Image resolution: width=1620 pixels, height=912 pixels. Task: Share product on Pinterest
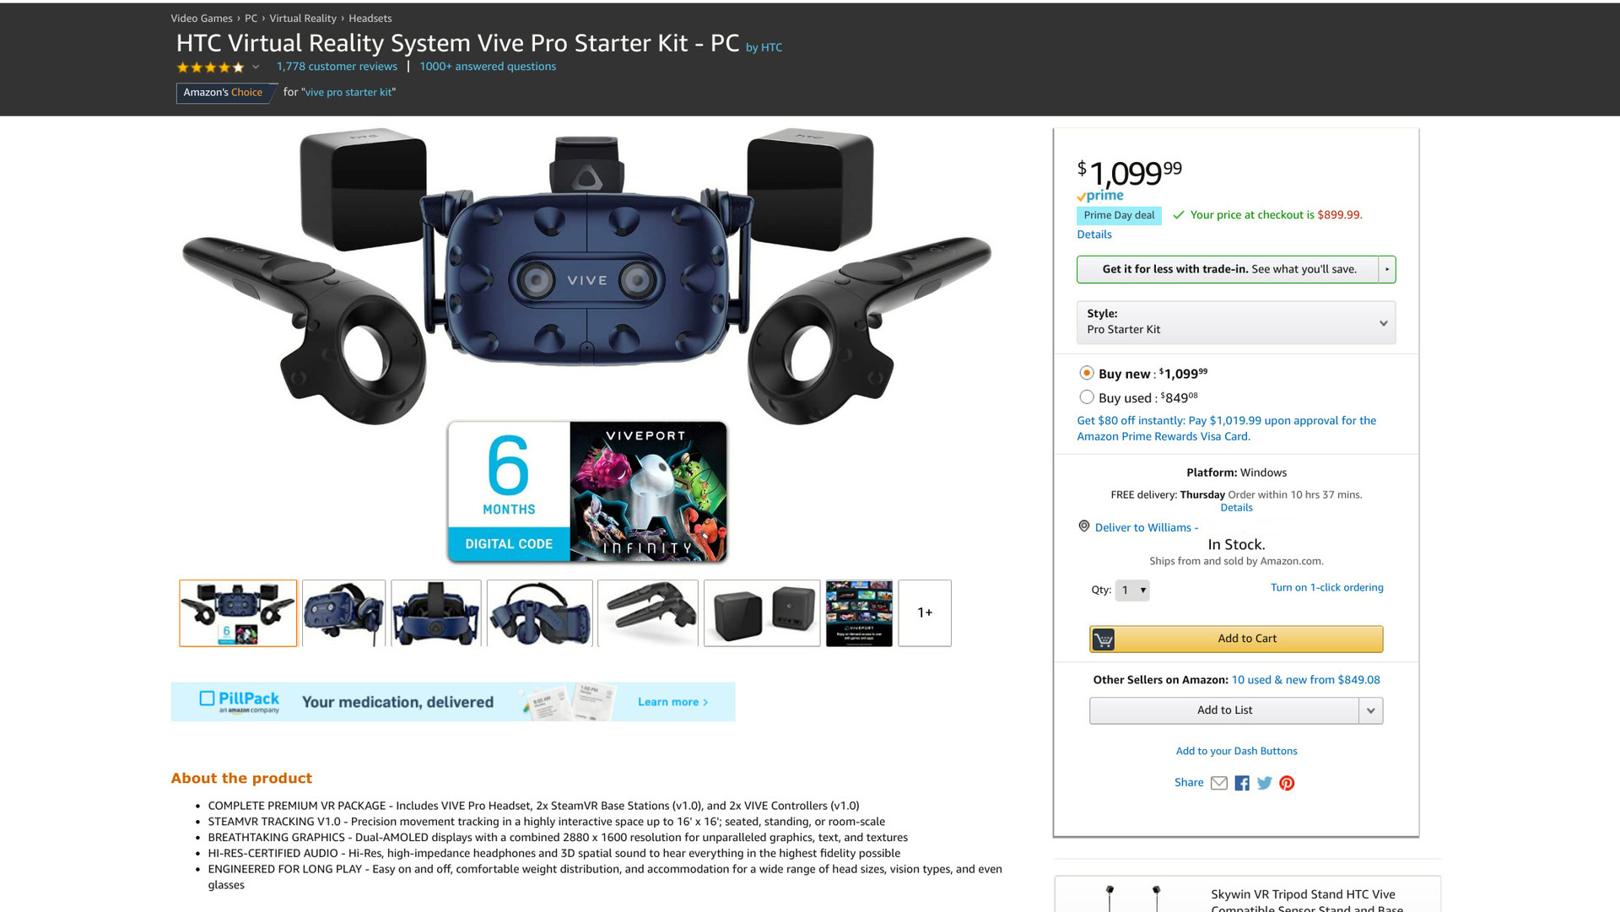1287,783
